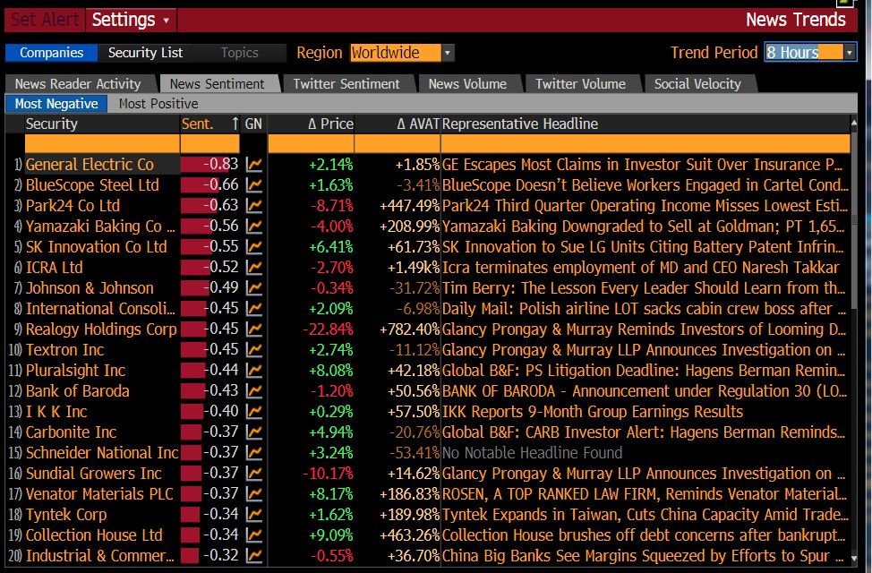Click the No Notable Headline Found text
The height and width of the screenshot is (573, 872).
[532, 453]
